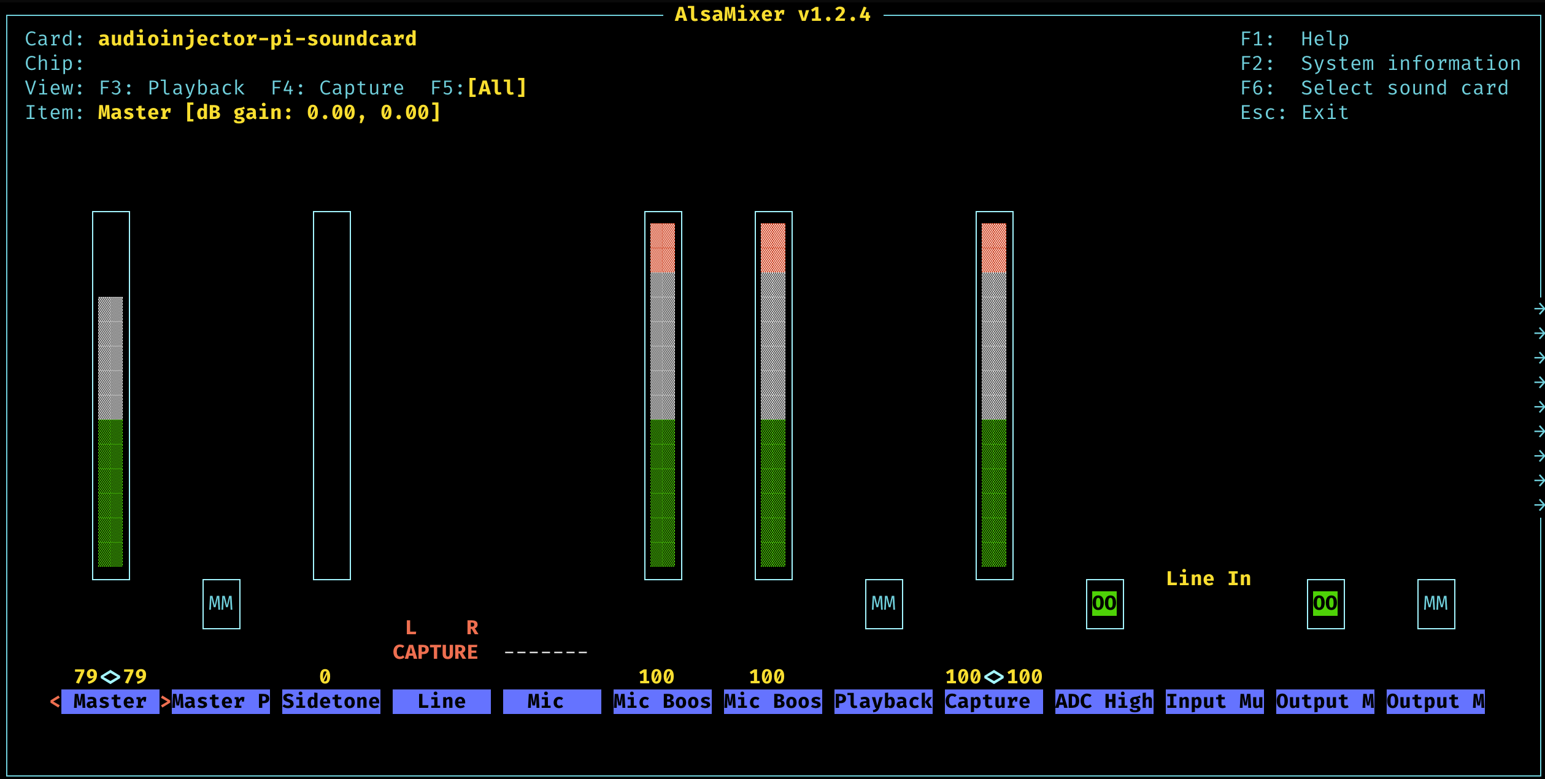Click the Sidetone 0 level value
The image size is (1545, 779).
pos(325,677)
